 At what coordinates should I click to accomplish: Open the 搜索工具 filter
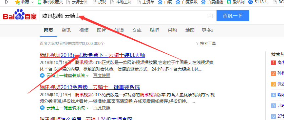tap(206, 44)
